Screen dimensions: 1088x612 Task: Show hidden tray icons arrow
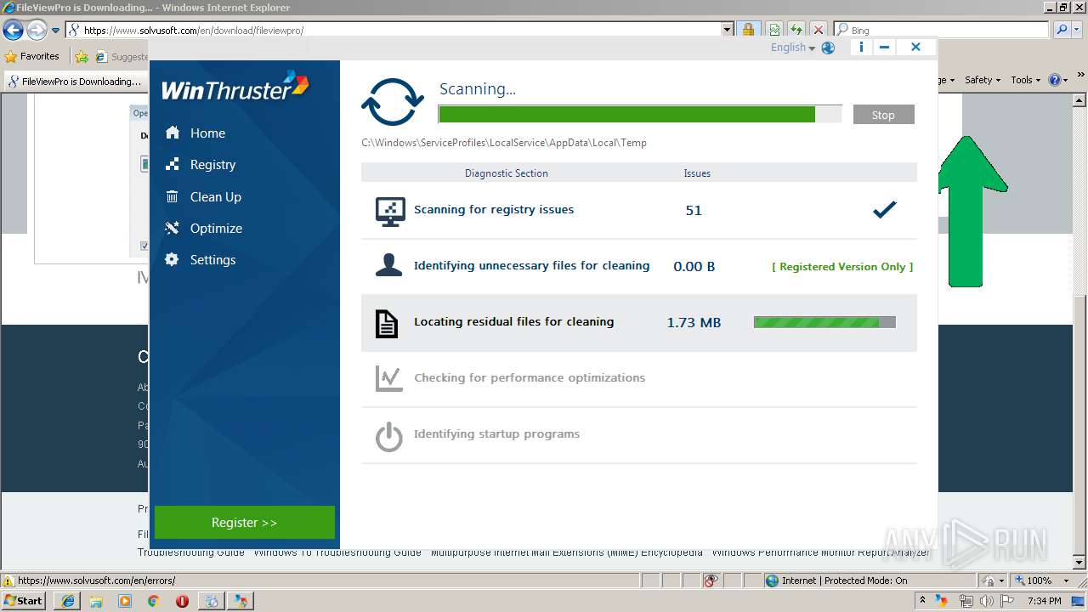[x=923, y=600]
